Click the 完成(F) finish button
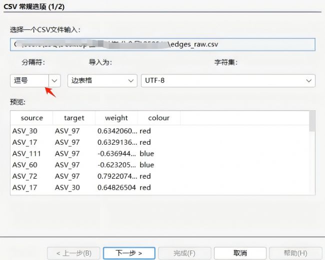Screen dimensions: 325x260 pyautogui.click(x=184, y=253)
